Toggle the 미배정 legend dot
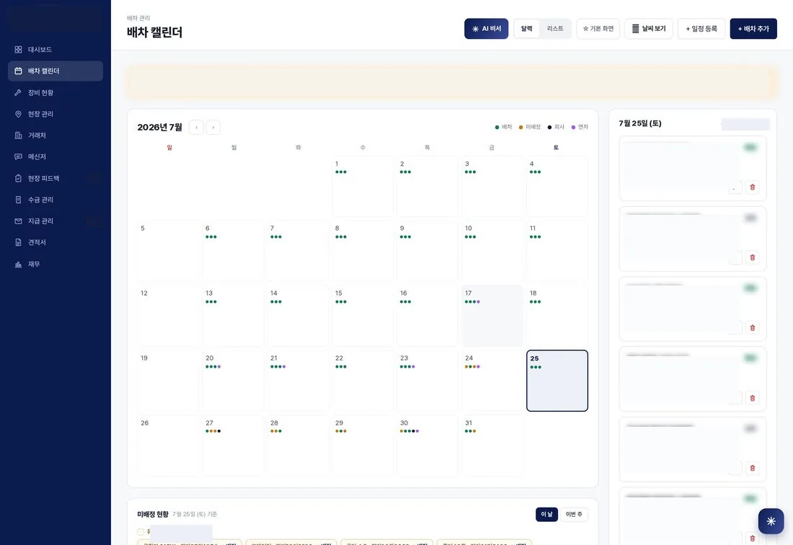Image resolution: width=793 pixels, height=545 pixels. (x=521, y=128)
